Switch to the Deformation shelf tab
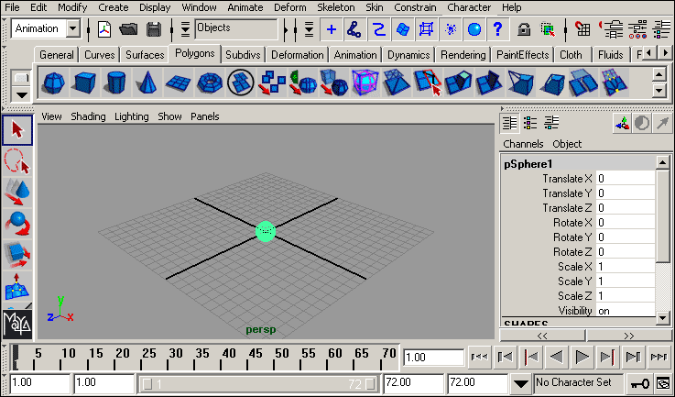 pos(297,55)
